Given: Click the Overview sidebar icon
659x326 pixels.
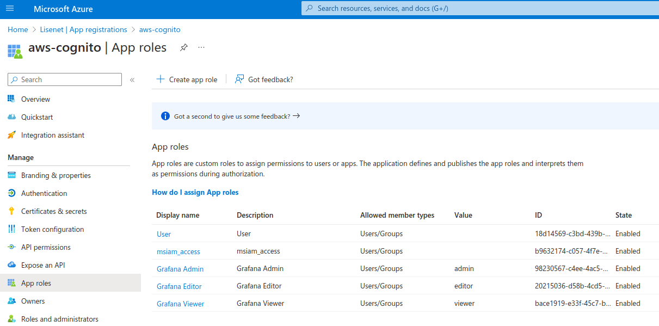Looking at the screenshot, I should 11,99.
